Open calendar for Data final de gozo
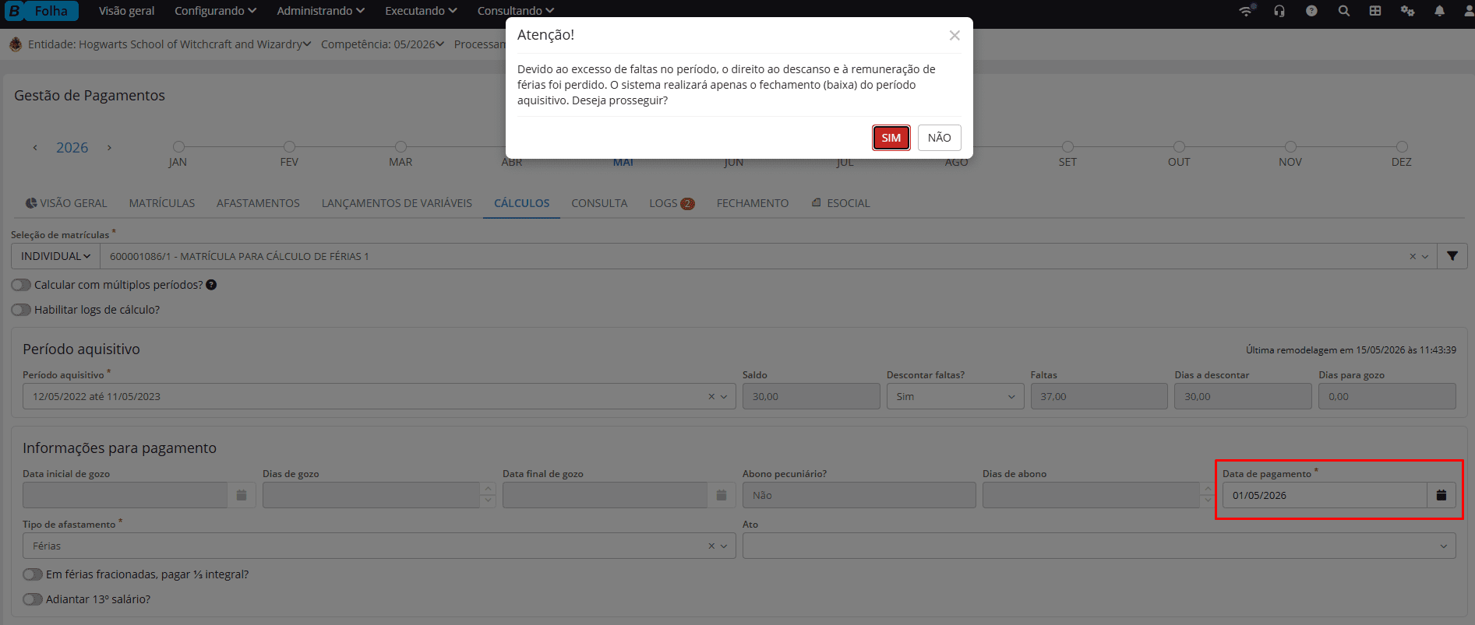This screenshot has width=1475, height=625. pyautogui.click(x=722, y=495)
